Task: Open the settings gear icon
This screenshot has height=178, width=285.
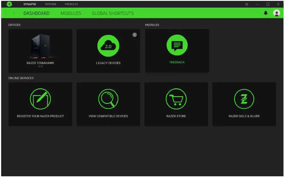Action: (247, 4)
